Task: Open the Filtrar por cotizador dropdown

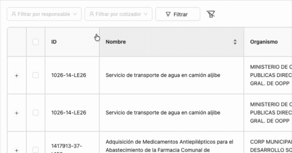Action: 118,14
